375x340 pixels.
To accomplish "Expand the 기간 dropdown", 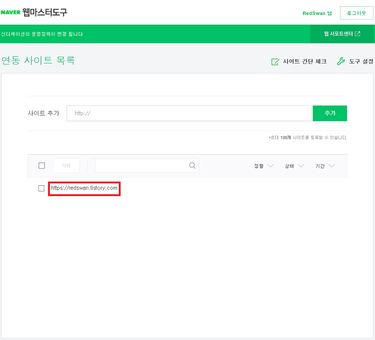I will (x=325, y=166).
